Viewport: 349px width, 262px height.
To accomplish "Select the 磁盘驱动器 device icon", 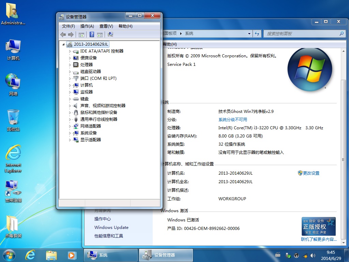I will (x=76, y=72).
